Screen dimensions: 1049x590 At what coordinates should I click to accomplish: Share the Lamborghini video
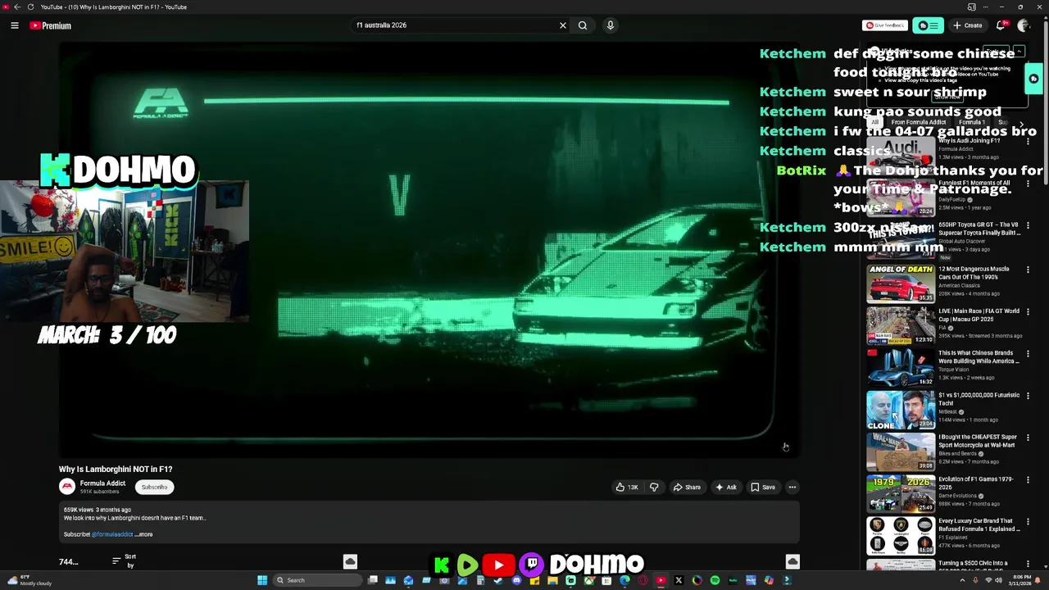687,487
